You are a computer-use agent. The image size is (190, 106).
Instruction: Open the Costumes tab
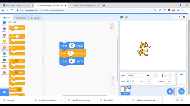[x=21, y=18]
